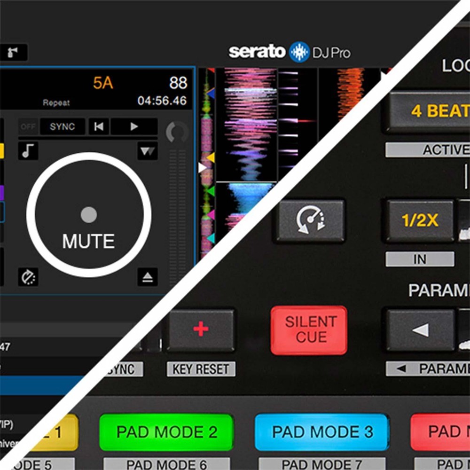Open the tempo range double-triangle dropdown
470x470 pixels.
pyautogui.click(x=147, y=151)
